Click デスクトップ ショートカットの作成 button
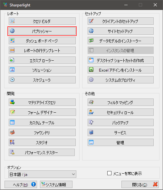The height and width of the screenshot is (190, 163). point(120,60)
